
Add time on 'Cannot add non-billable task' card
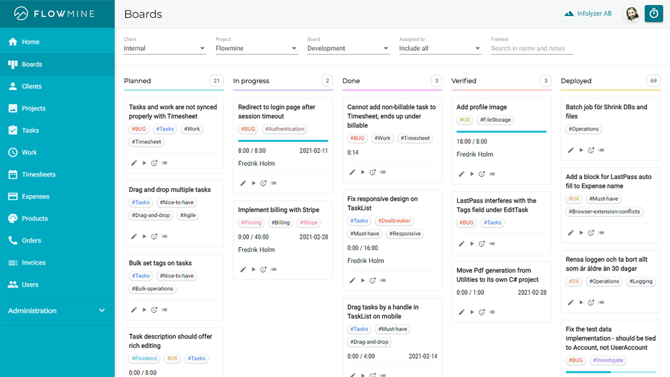tap(373, 172)
